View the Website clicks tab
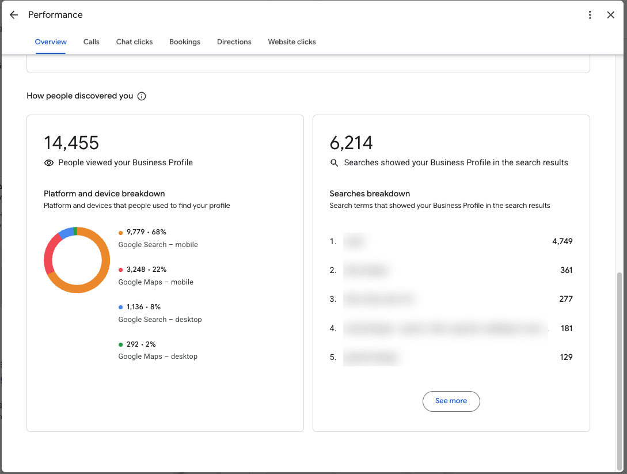Viewport: 627px width, 474px height. click(x=292, y=42)
